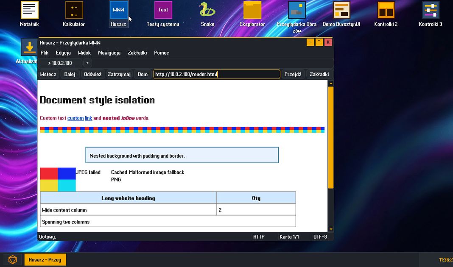The width and height of the screenshot is (453, 267).
Task: Add a new tab with plus button
Action: [x=87, y=63]
